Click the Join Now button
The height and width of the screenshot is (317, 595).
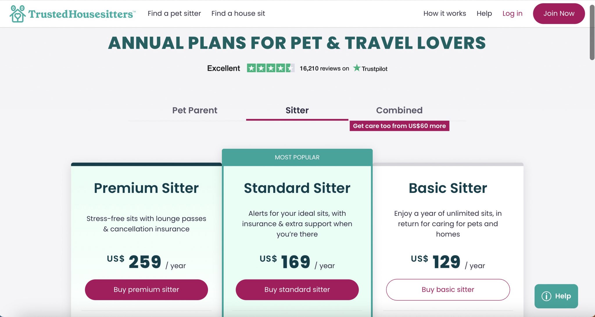pos(559,14)
